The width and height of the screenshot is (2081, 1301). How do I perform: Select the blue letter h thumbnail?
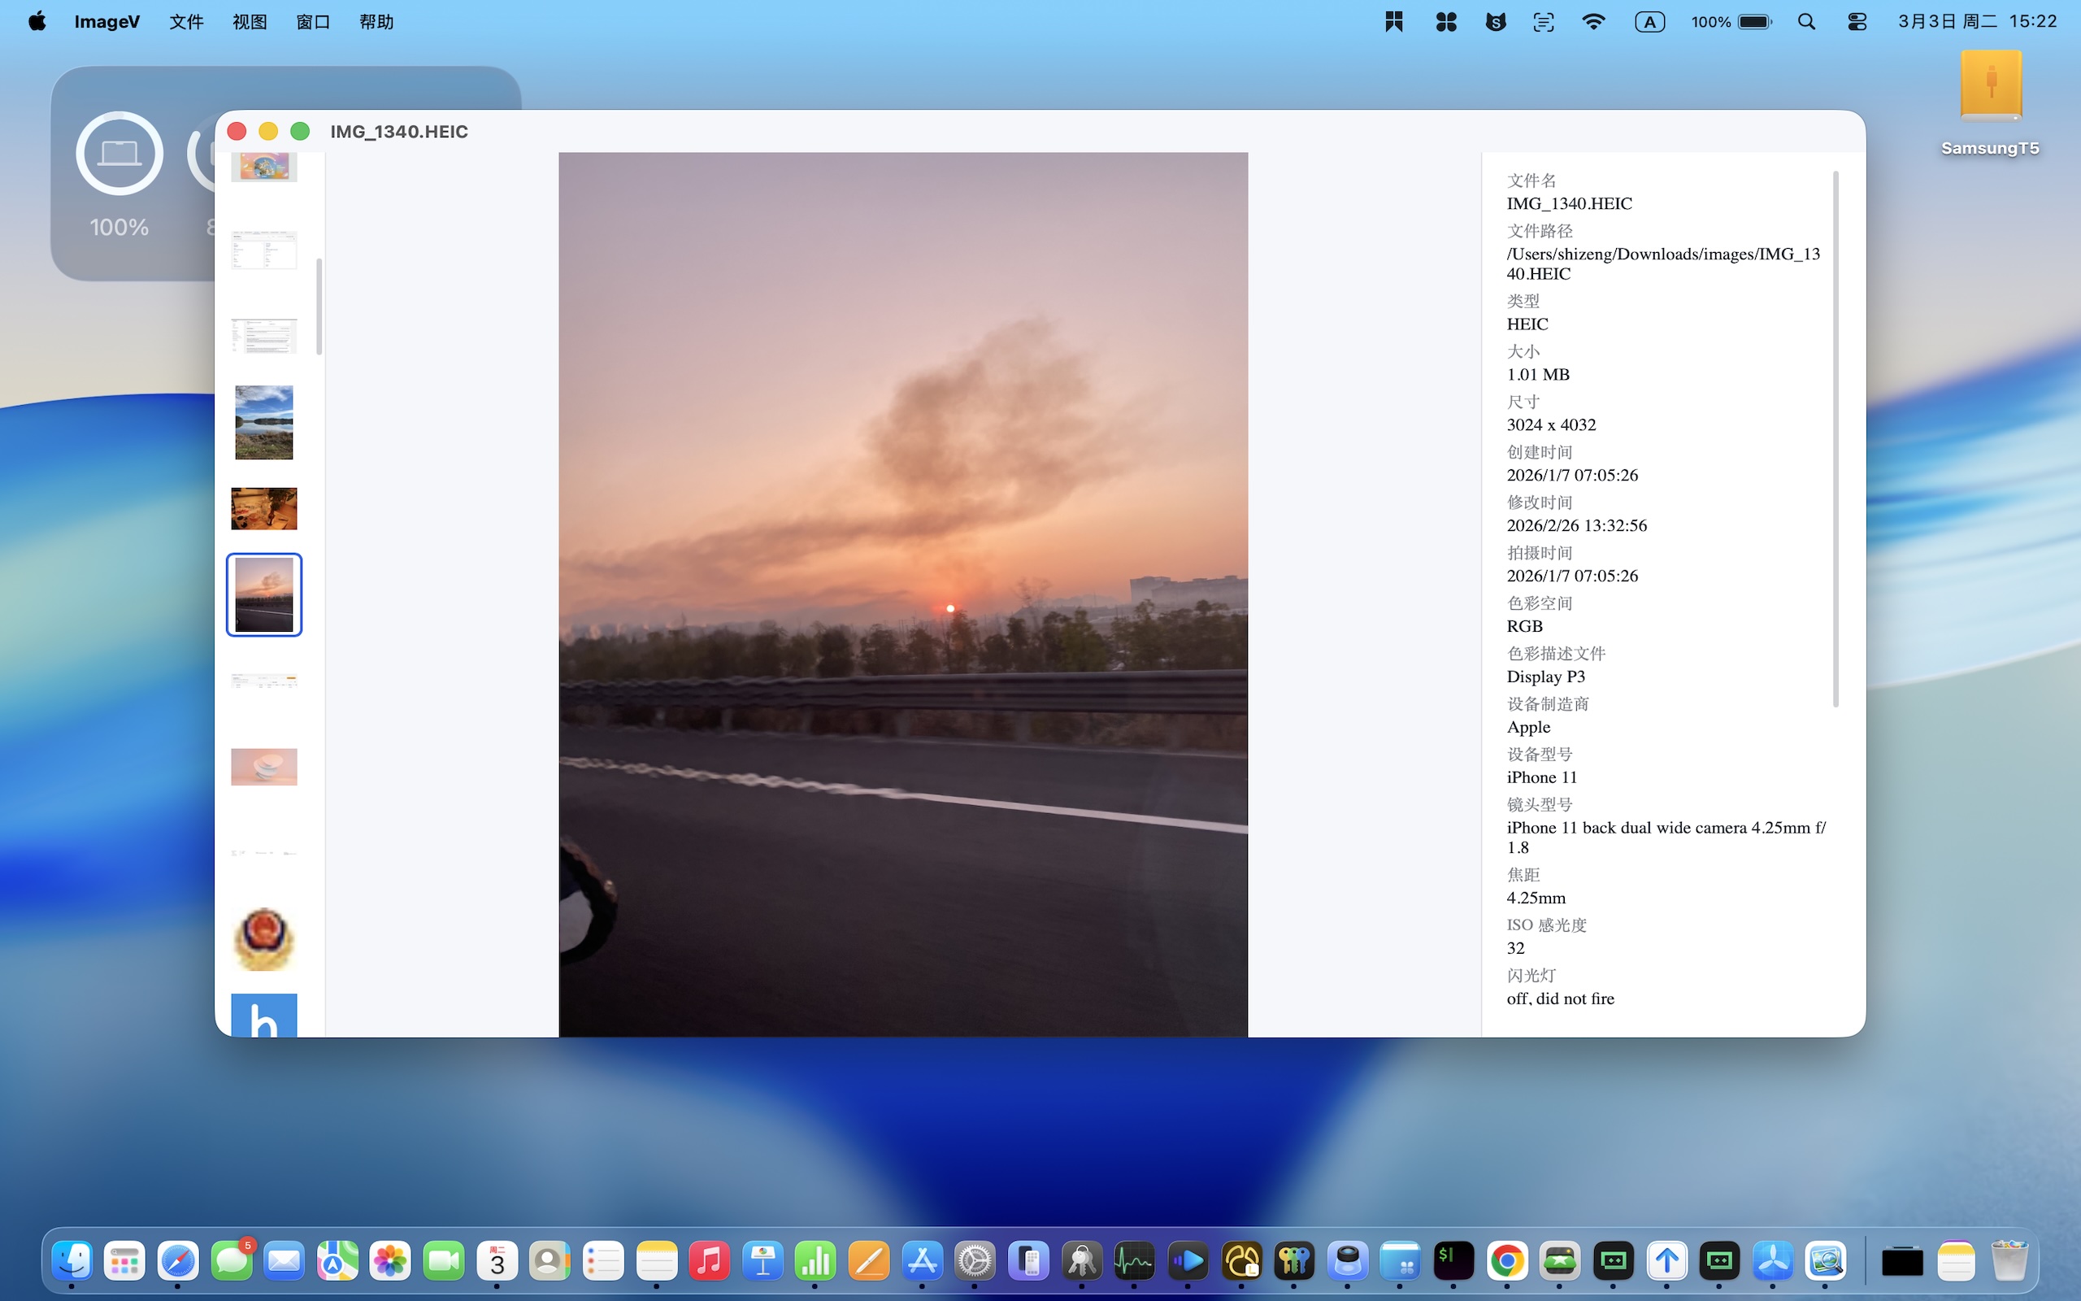tap(264, 1016)
